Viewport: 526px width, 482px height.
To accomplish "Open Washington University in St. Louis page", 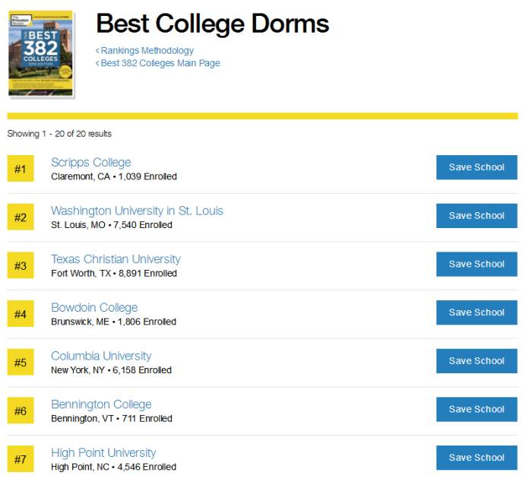I will [x=137, y=211].
